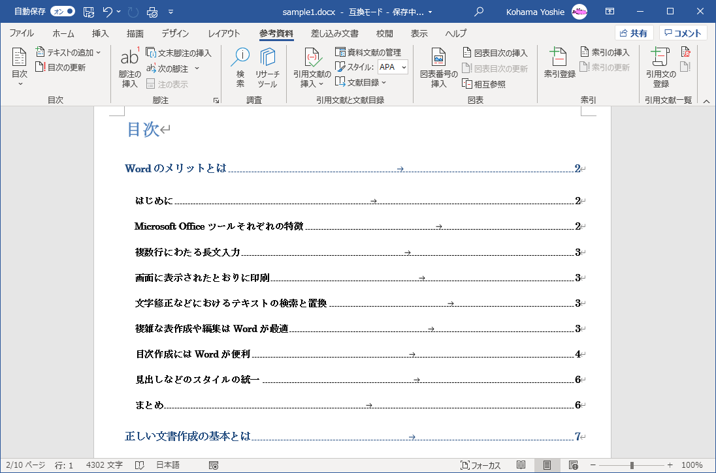Click the 2/10 ページ status indicator
This screenshot has height=473, width=716.
click(x=25, y=465)
